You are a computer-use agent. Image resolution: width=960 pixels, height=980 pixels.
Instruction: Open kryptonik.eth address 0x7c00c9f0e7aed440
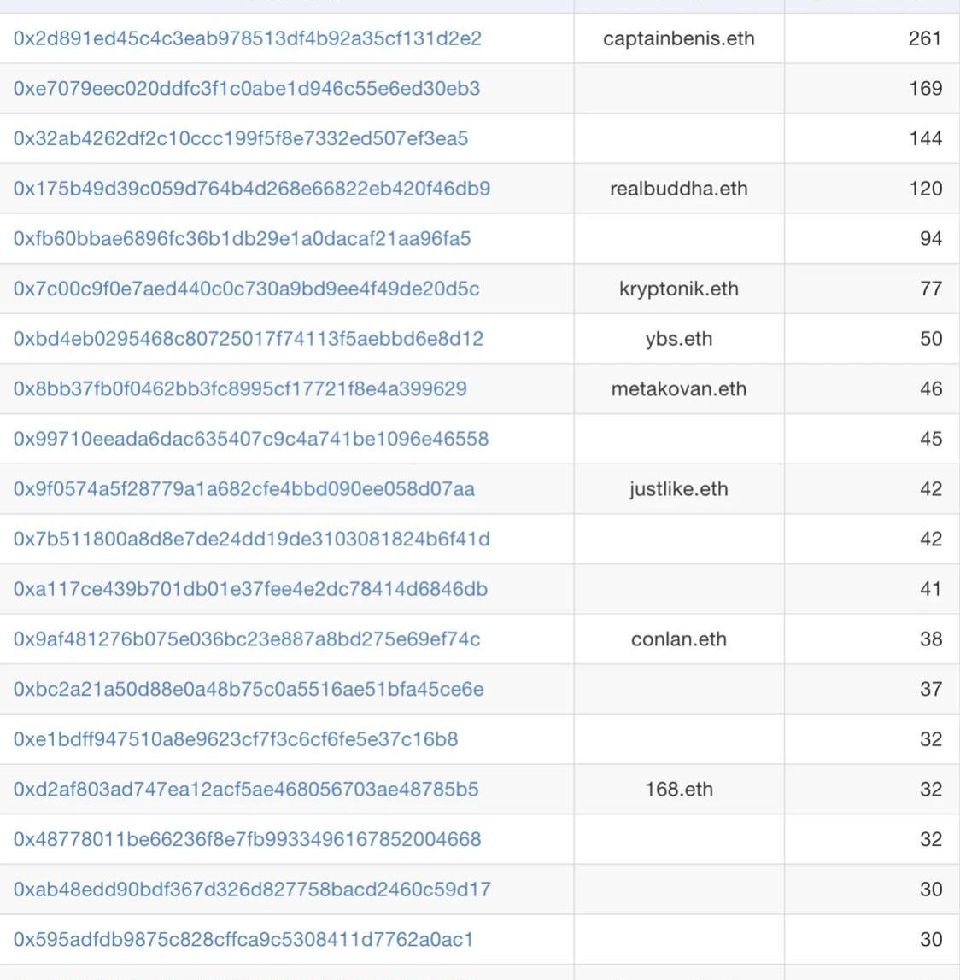[x=247, y=289]
